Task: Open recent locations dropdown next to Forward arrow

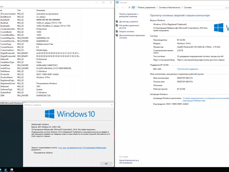Action: (126, 8)
